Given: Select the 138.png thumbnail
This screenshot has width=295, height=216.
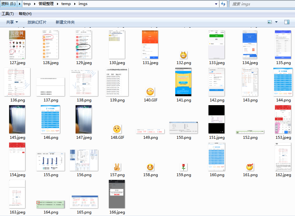Looking at the screenshot, I should pyautogui.click(x=84, y=83).
